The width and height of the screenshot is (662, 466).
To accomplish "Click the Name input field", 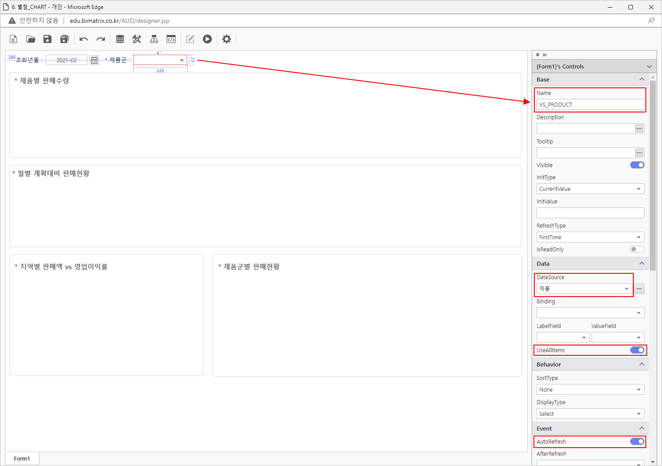I will click(x=590, y=104).
